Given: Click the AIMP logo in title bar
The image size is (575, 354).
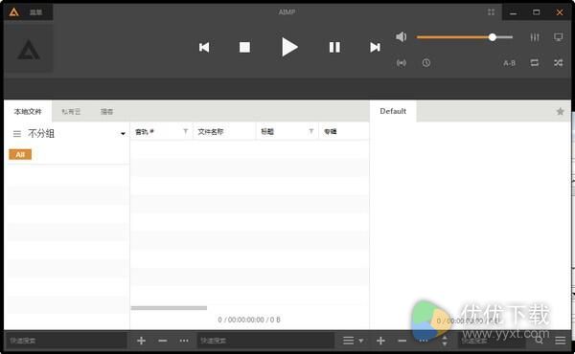Looking at the screenshot, I should pyautogui.click(x=13, y=12).
